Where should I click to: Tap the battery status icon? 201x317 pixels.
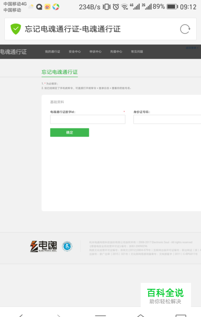pyautogui.click(x=172, y=7)
